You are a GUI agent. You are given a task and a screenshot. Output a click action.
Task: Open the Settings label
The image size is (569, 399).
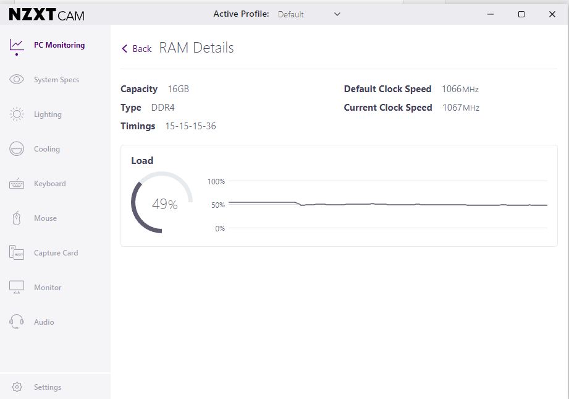[48, 387]
